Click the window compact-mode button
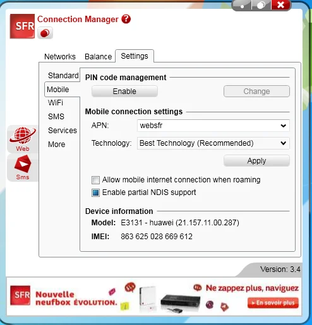 [x=261, y=5]
